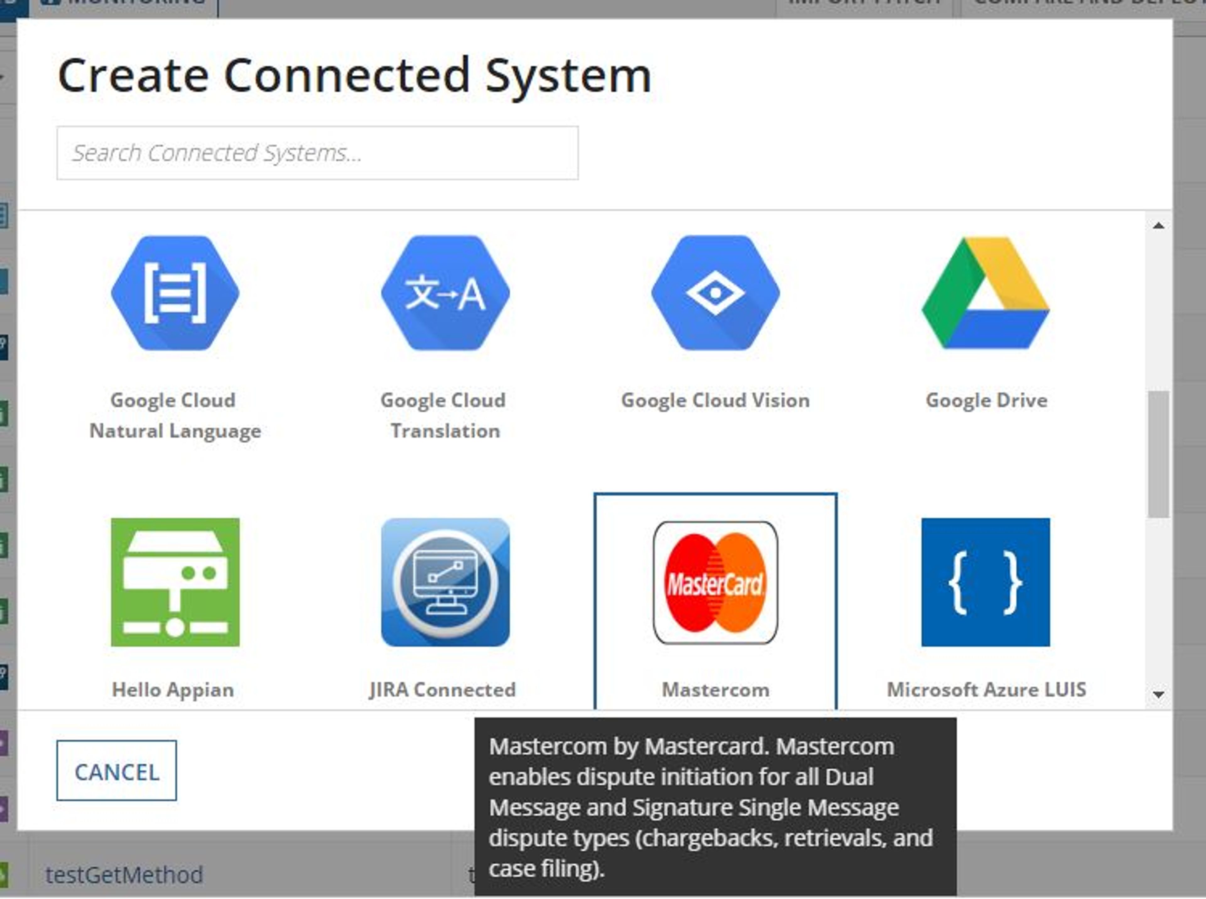
Task: Click the Mastercom label
Action: pos(715,689)
